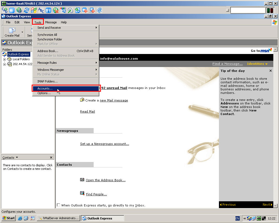Open the Contacts pane dropdown arrow
The height and width of the screenshot is (223, 279).
tap(17, 157)
